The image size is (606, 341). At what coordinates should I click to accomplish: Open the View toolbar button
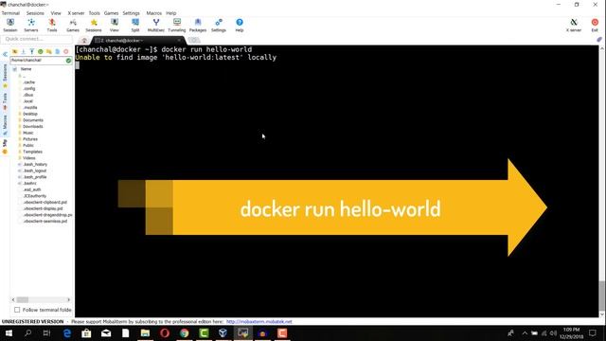coord(115,26)
